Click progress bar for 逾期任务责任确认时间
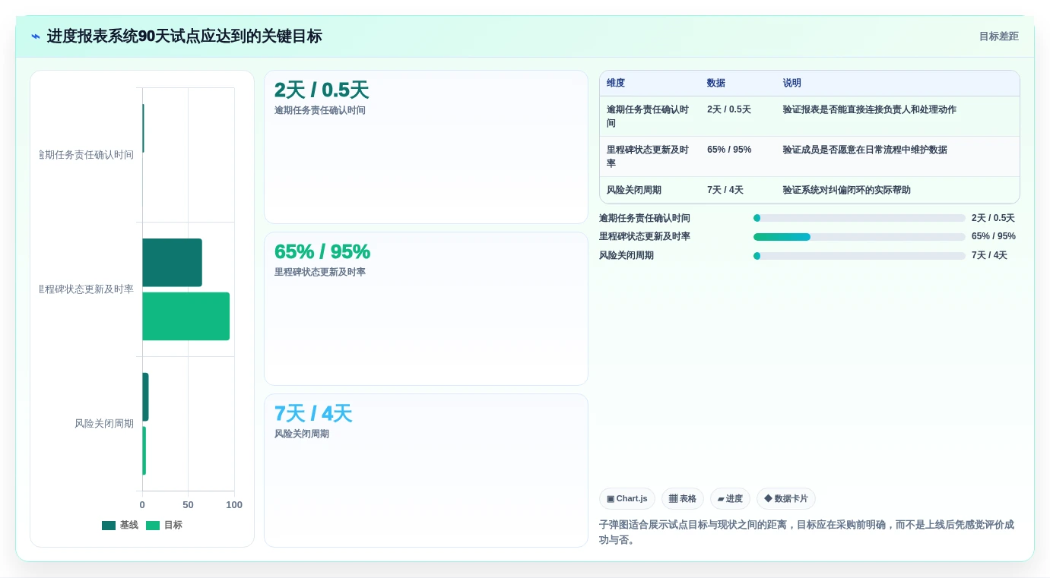This screenshot has height=578, width=1050. coord(859,218)
